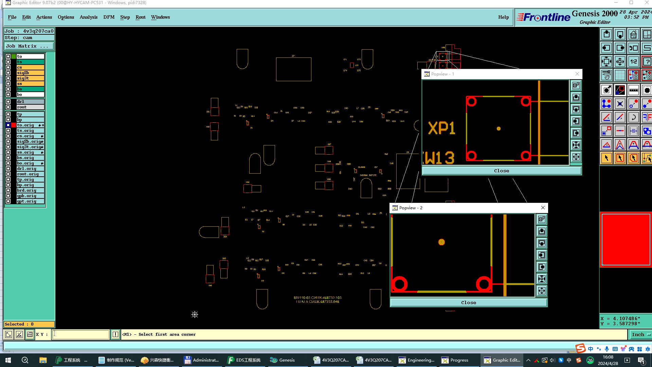This screenshot has width=652, height=367.
Task: Click the Home view icon
Action: click(x=633, y=34)
